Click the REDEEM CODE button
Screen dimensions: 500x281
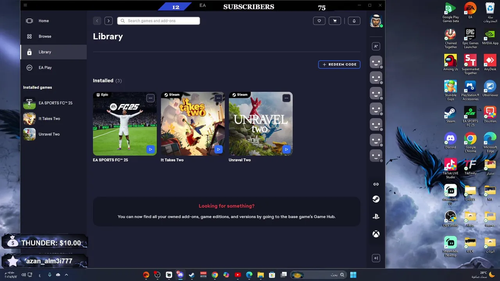(339, 64)
